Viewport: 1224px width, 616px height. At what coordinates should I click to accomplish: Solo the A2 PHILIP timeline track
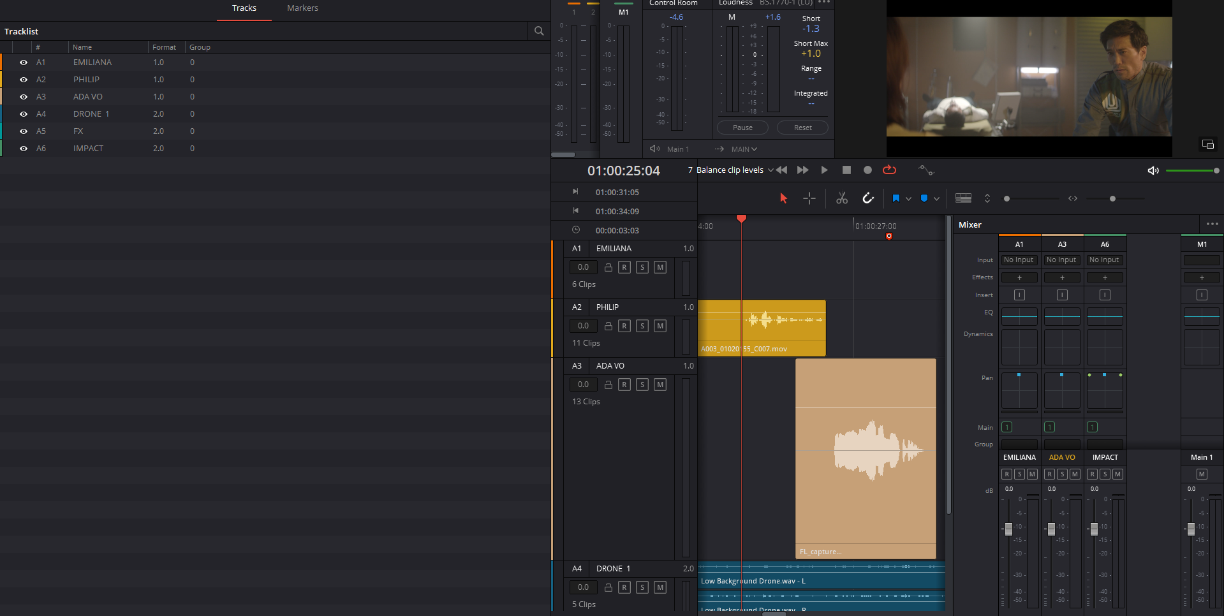(642, 326)
